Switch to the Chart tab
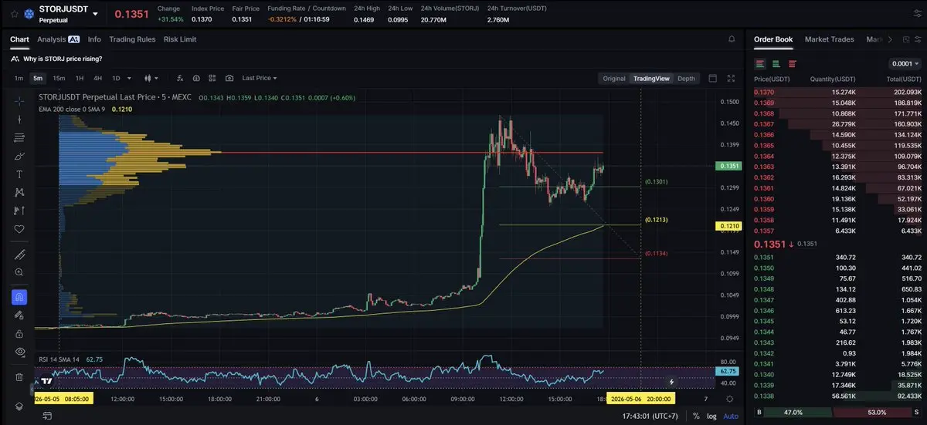The height and width of the screenshot is (425, 927). point(19,39)
